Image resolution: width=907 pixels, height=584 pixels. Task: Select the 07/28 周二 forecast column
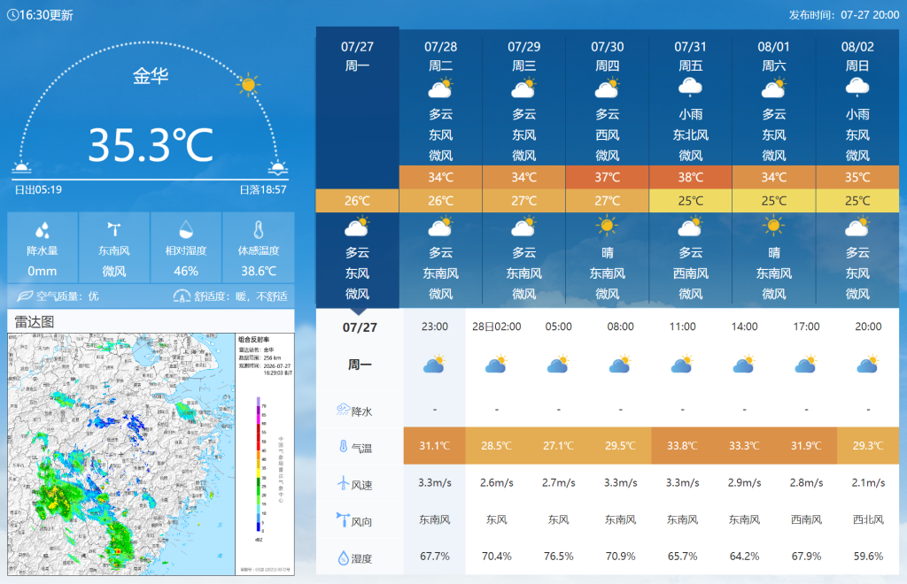441,167
